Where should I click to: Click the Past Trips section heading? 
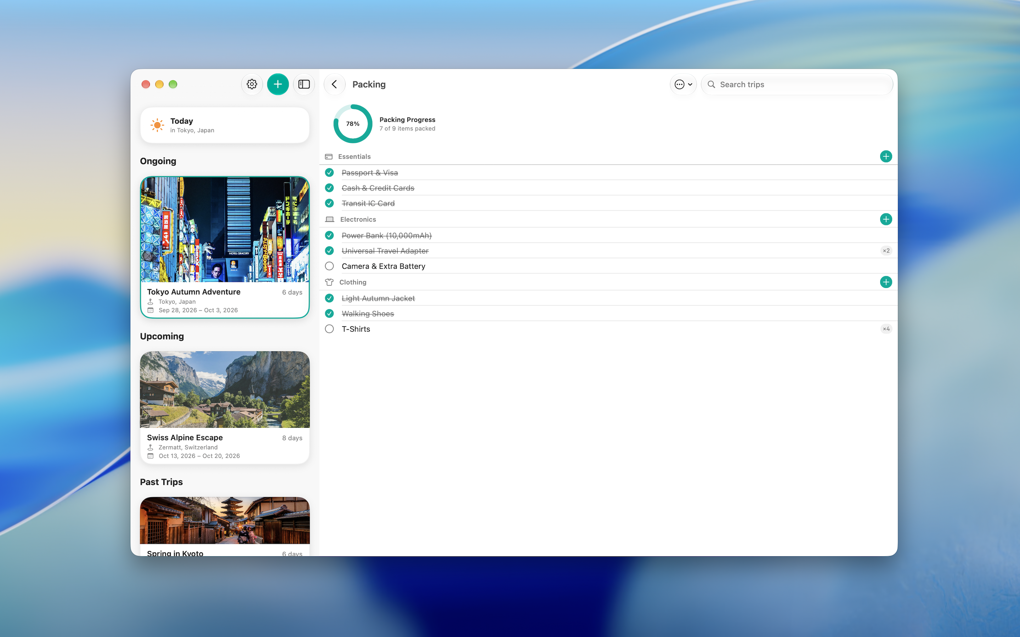tap(161, 482)
